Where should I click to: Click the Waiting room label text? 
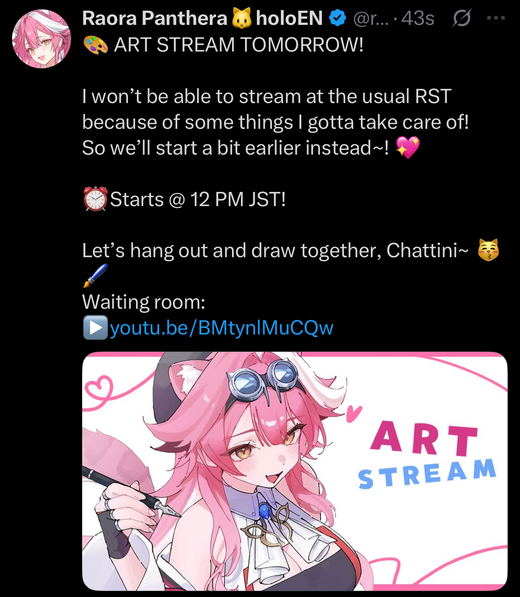(144, 302)
